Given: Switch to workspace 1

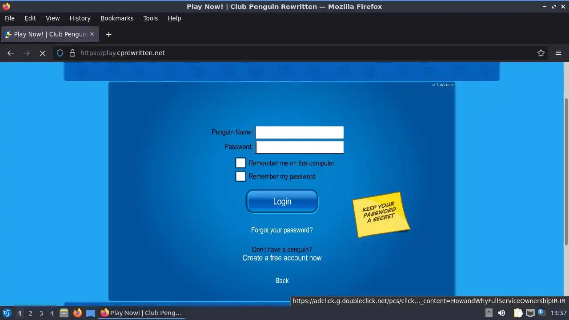Looking at the screenshot, I should 20,313.
